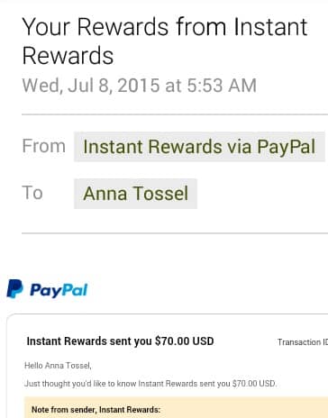
Task: Open the Instant Rewards via PayPal sender chip
Action: [199, 147]
